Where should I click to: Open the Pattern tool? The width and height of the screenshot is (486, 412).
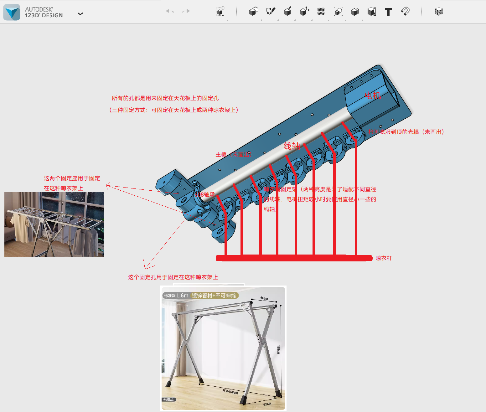321,12
